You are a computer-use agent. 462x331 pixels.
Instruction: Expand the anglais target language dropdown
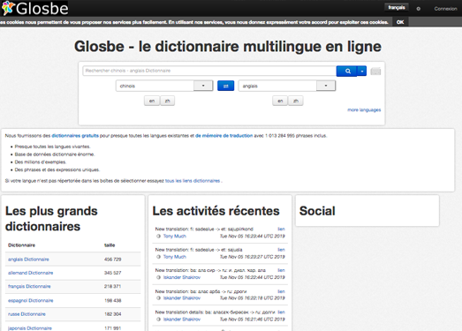point(326,86)
